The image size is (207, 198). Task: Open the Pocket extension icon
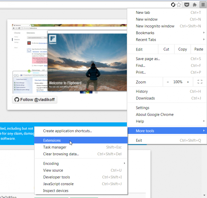[x=187, y=5]
